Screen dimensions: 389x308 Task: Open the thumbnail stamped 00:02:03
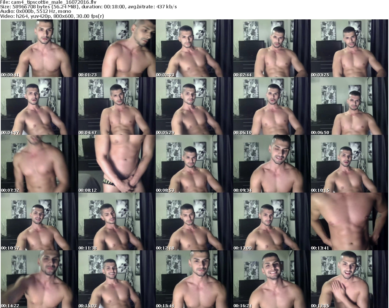click(194, 48)
